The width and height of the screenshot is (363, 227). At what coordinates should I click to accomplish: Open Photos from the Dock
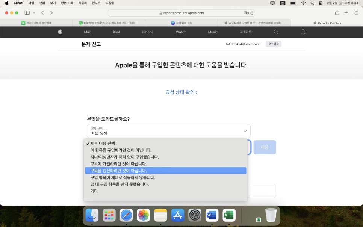click(143, 215)
